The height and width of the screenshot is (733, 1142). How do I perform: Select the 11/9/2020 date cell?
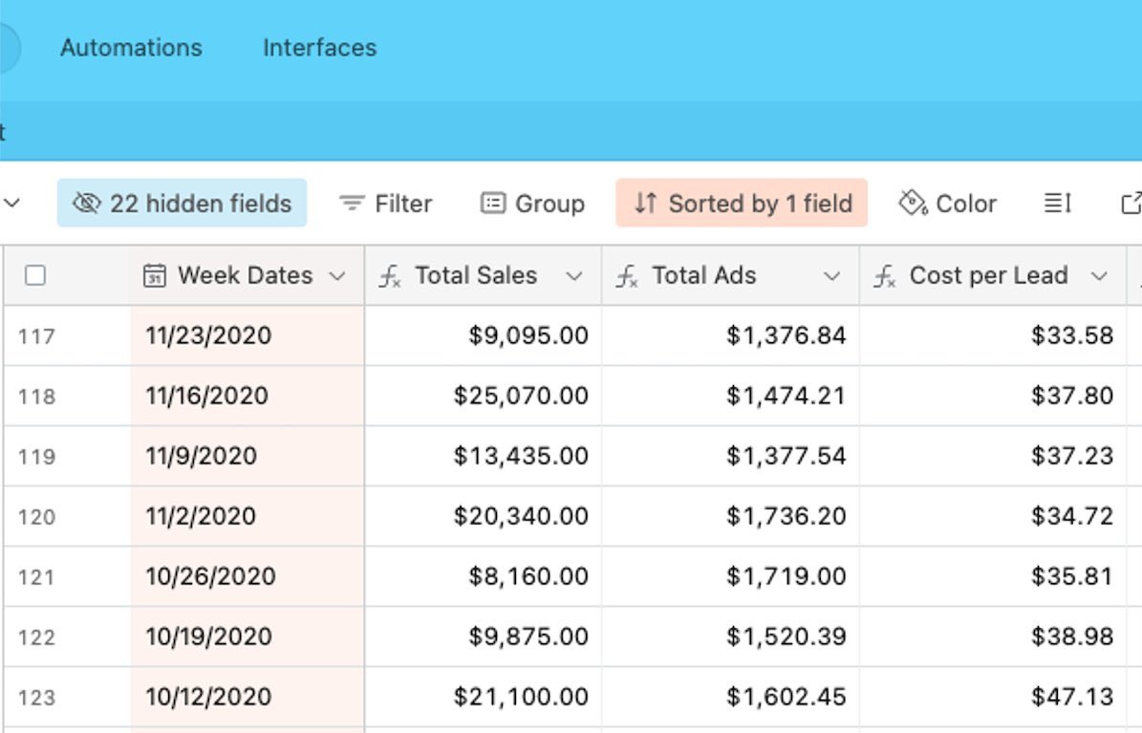[248, 456]
